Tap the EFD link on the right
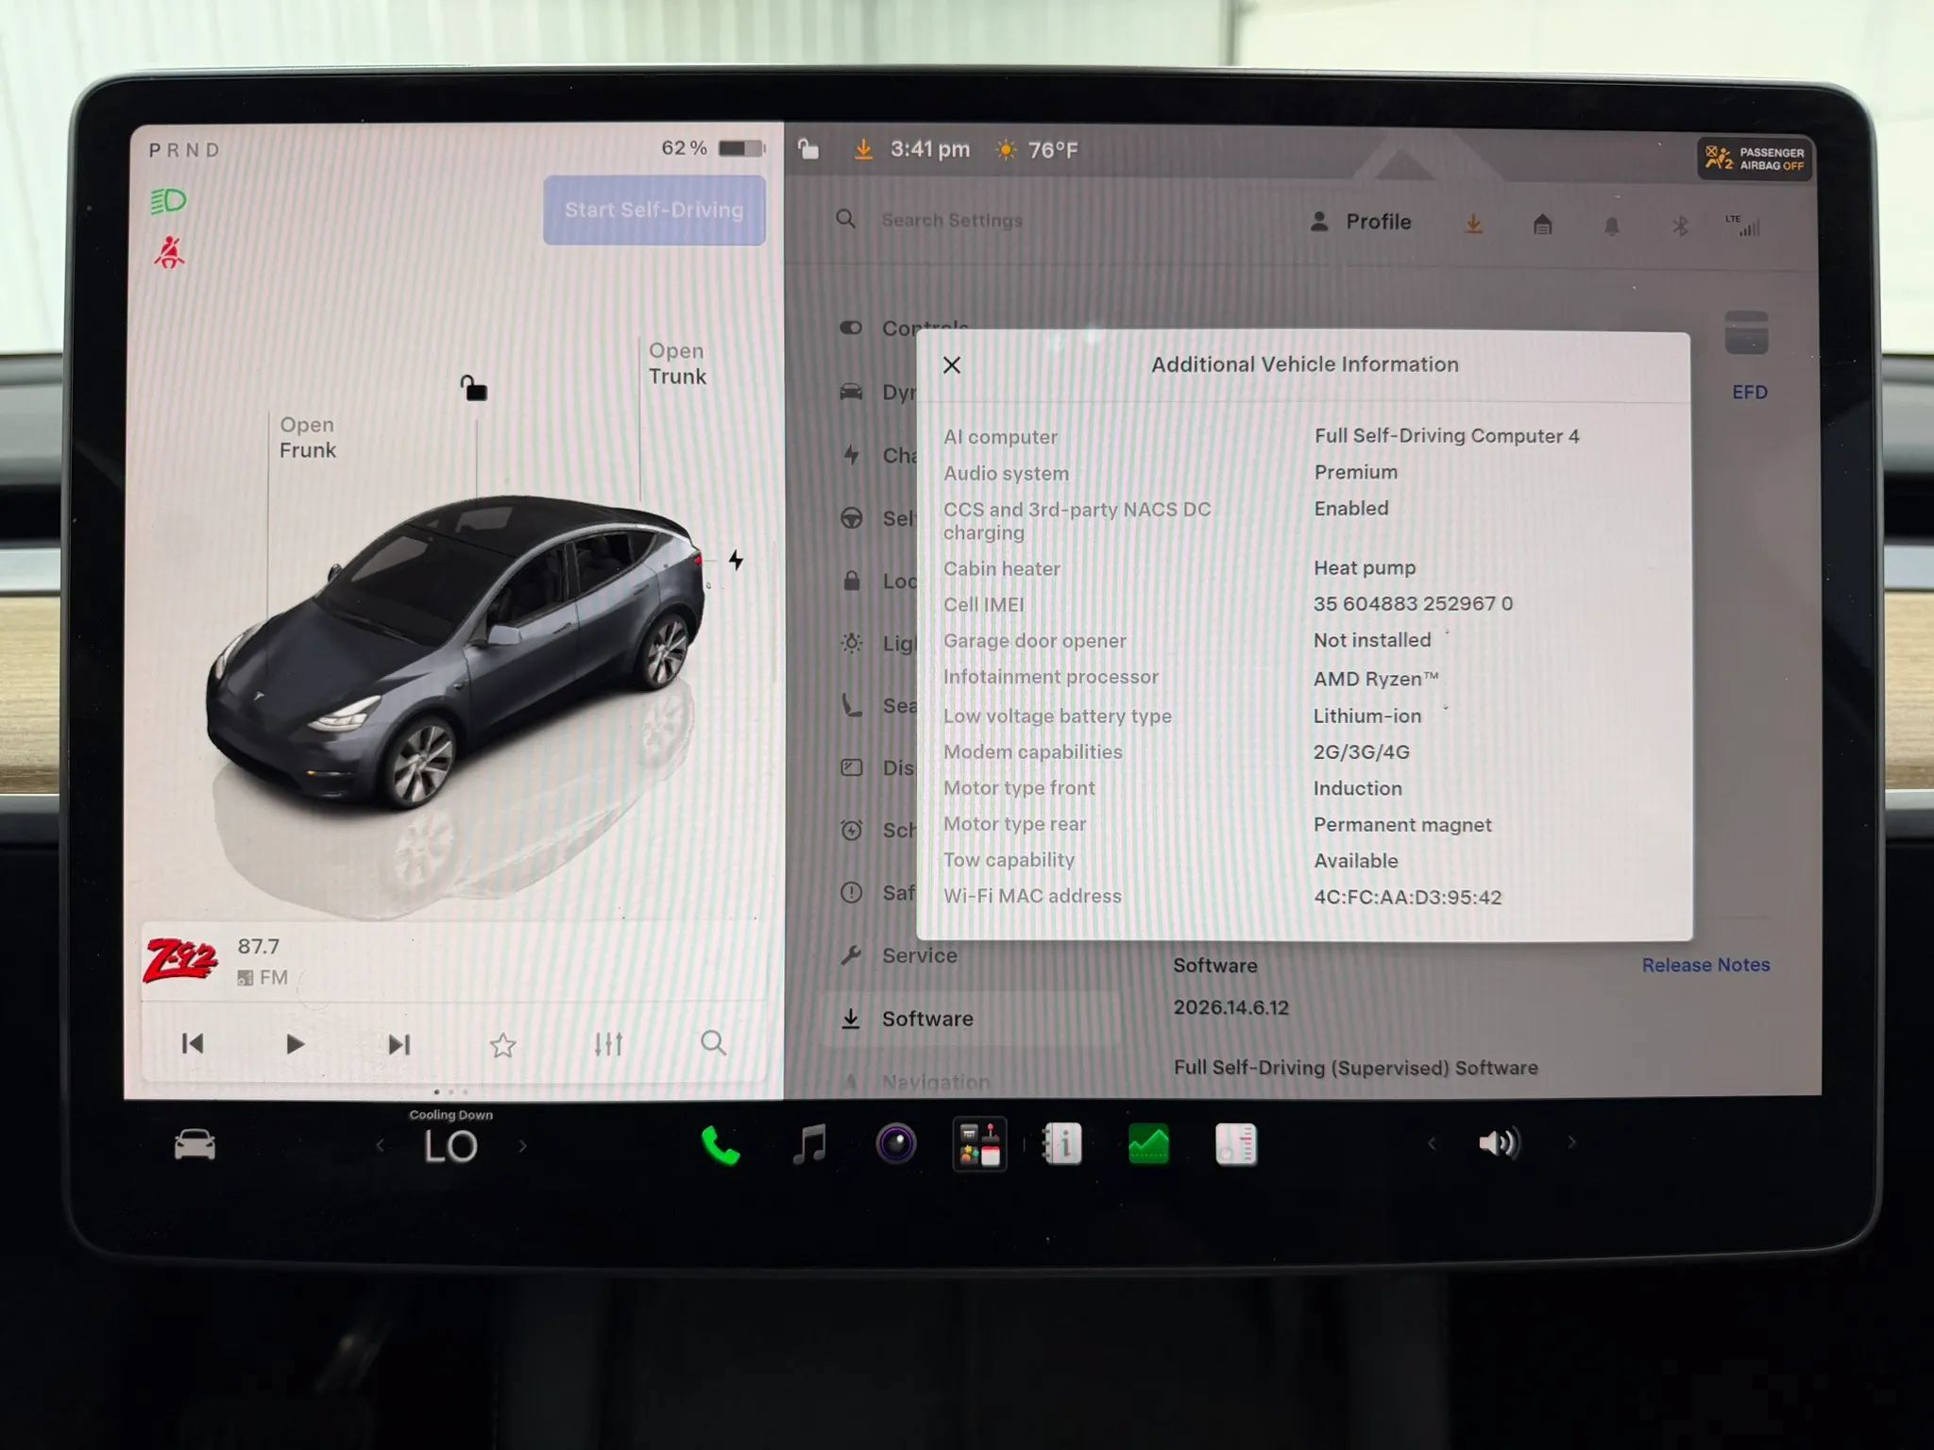Screen dimensions: 1934x1450 click(1750, 392)
